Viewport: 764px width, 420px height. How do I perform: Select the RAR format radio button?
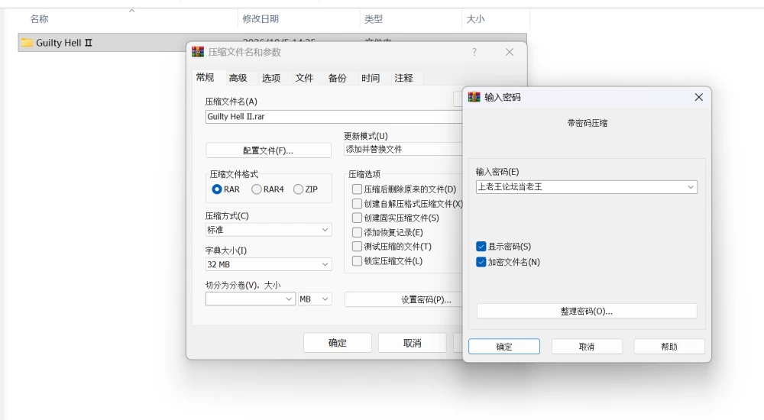(x=217, y=189)
